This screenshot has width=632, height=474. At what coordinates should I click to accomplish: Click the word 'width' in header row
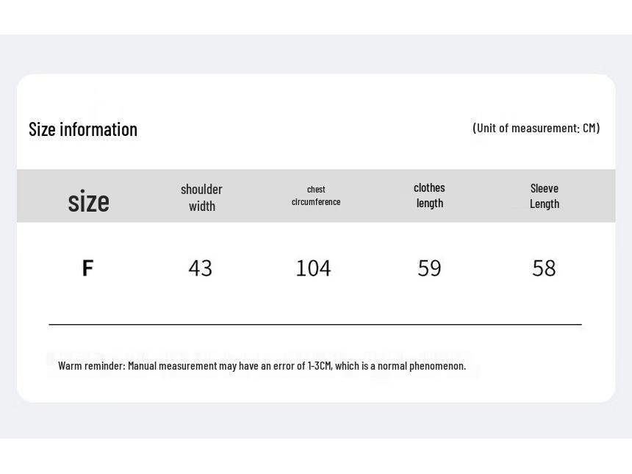click(x=202, y=207)
